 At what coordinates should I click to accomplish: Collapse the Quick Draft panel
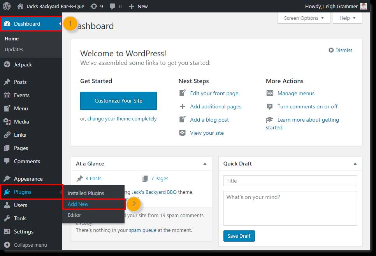355,164
